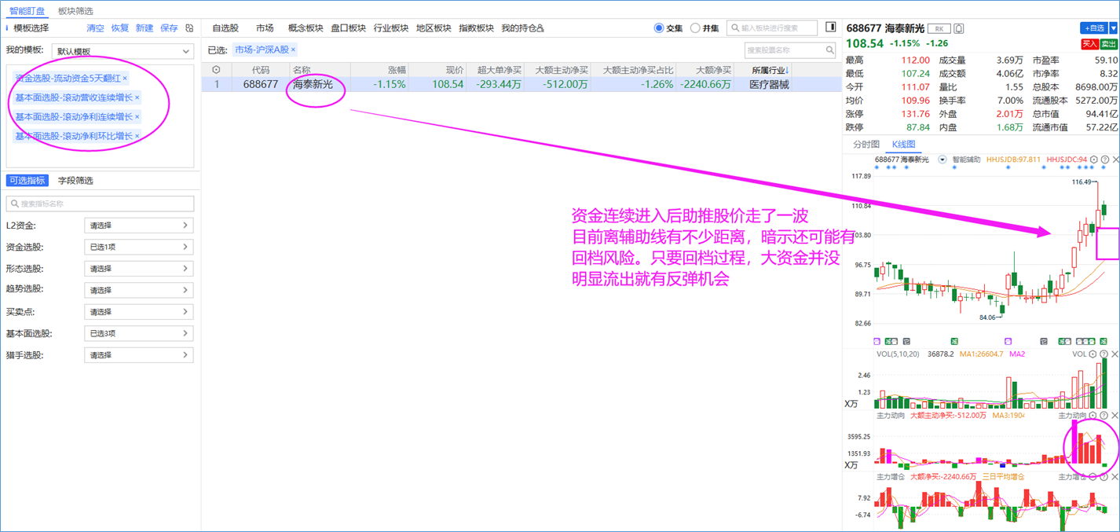Image resolution: width=1120 pixels, height=532 pixels.
Task: Click the magnifier icon in stock name search
Action: (829, 50)
